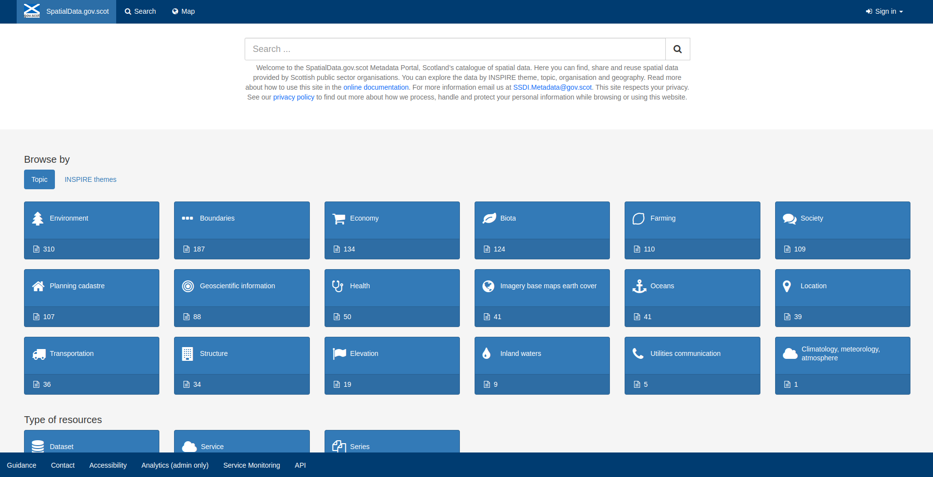Click the Farming lemon icon
Viewport: 933px width, 477px height.
[x=638, y=219]
